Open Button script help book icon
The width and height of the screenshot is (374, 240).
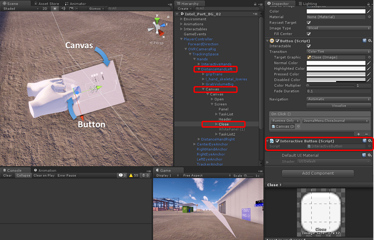364,41
